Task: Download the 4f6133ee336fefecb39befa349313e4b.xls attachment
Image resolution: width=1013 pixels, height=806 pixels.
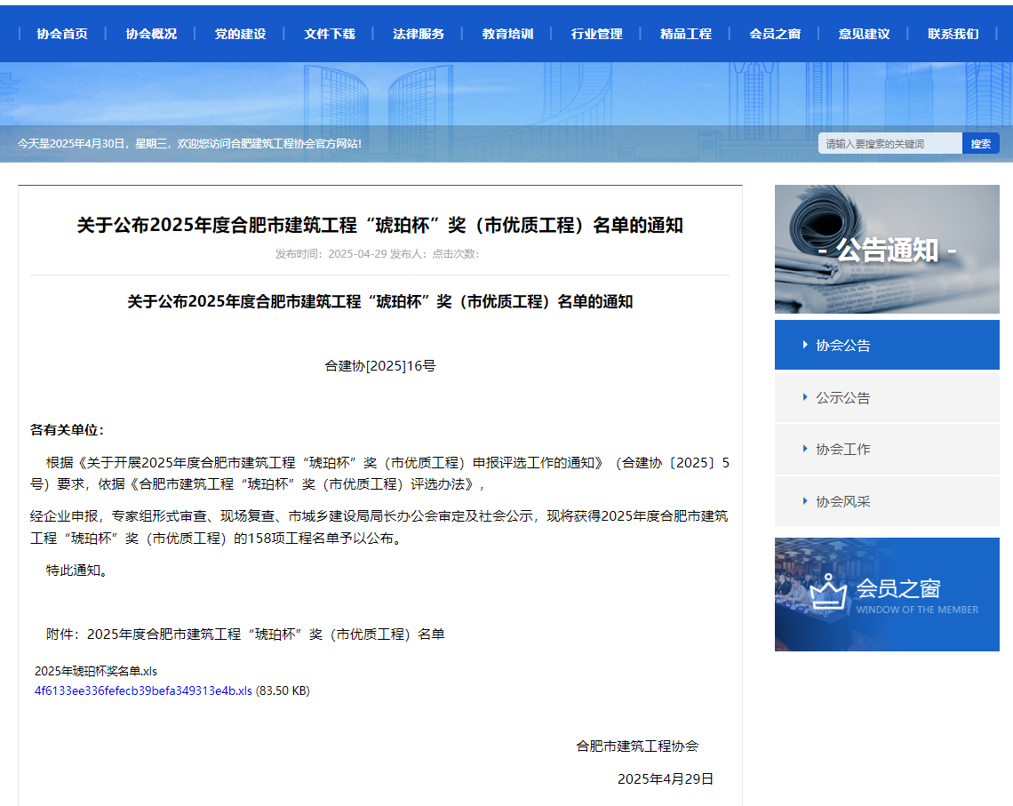Action: click(143, 690)
